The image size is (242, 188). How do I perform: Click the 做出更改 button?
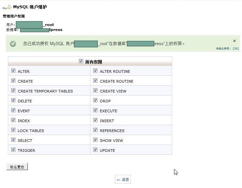17,167
